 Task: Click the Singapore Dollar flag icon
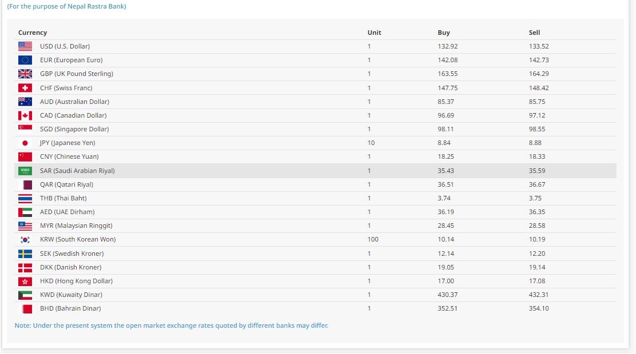coord(25,129)
